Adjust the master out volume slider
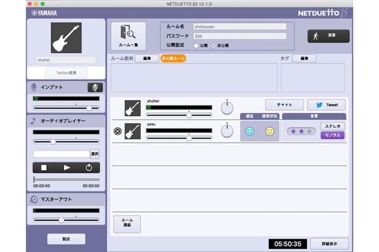The height and width of the screenshot is (252, 379). (x=66, y=220)
